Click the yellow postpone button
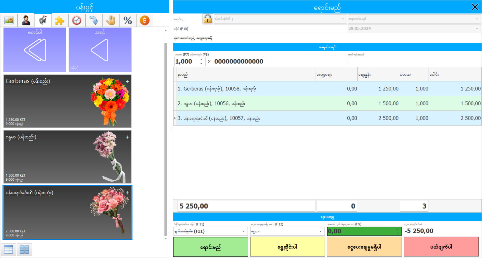482x258 pixels. (287, 247)
